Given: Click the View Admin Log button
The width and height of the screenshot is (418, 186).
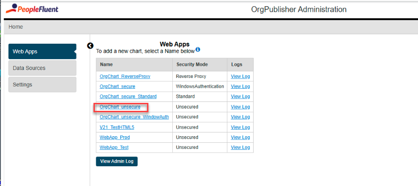Looking at the screenshot, I should click(x=117, y=161).
